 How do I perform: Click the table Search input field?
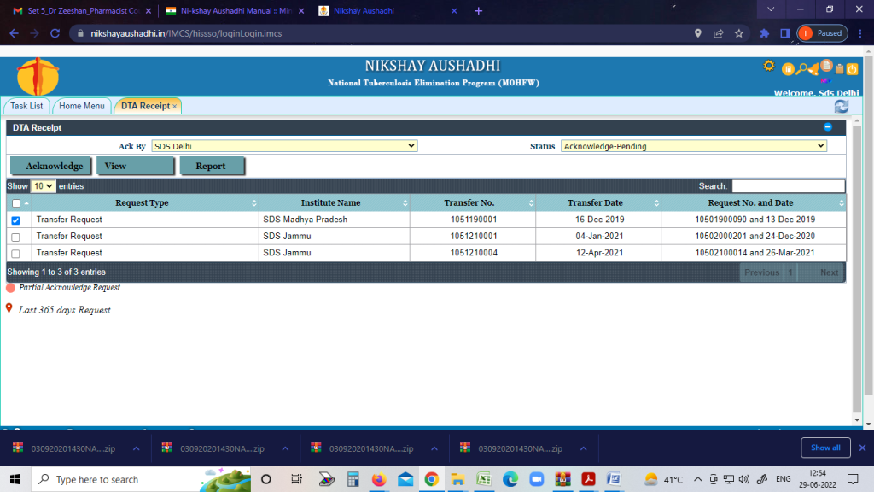point(788,185)
